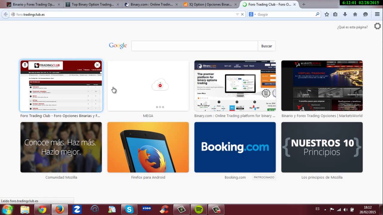This screenshot has width=383, height=215.
Task: Open the bookmarks list icon
Action: coord(335,14)
